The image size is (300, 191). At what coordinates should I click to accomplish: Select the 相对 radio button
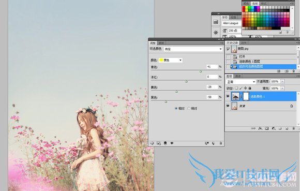click(176, 108)
